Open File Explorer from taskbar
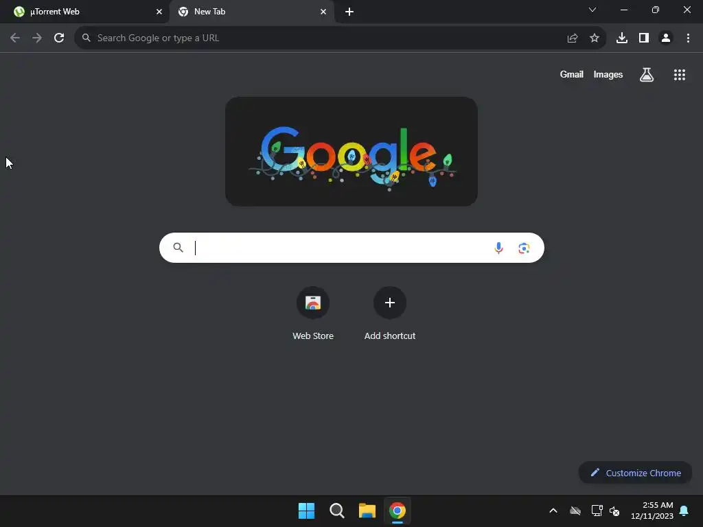The image size is (703, 527). [367, 511]
